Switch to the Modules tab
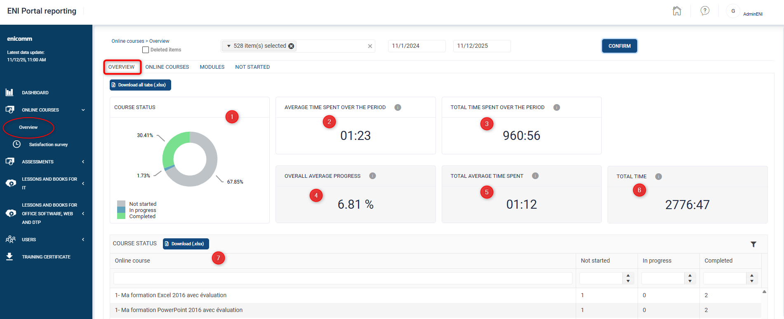784x319 pixels. click(x=212, y=67)
